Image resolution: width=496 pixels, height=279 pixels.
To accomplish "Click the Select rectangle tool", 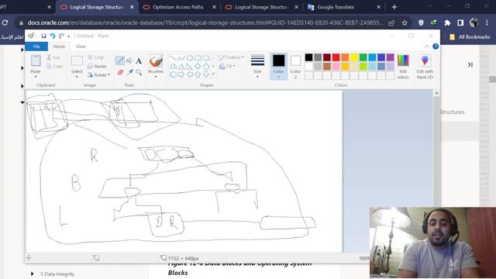I will coord(77,60).
